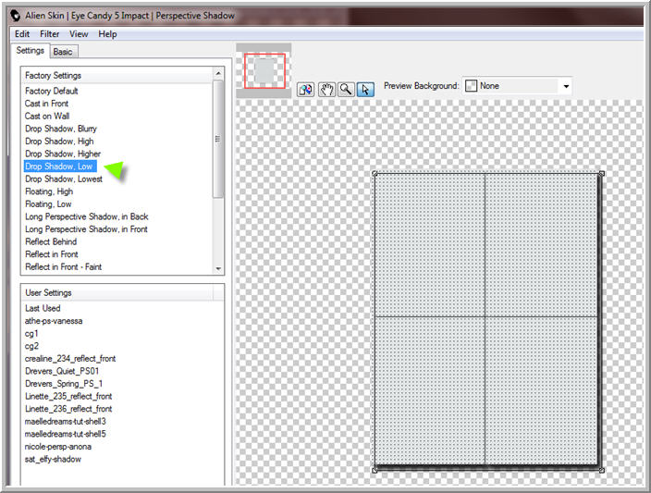Click top-right shadow handle in preview
This screenshot has width=651, height=493.
click(x=602, y=174)
